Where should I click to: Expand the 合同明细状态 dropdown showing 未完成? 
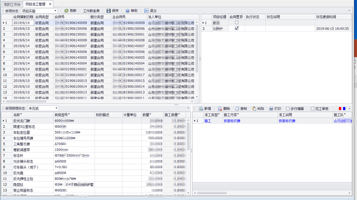pos(56,108)
